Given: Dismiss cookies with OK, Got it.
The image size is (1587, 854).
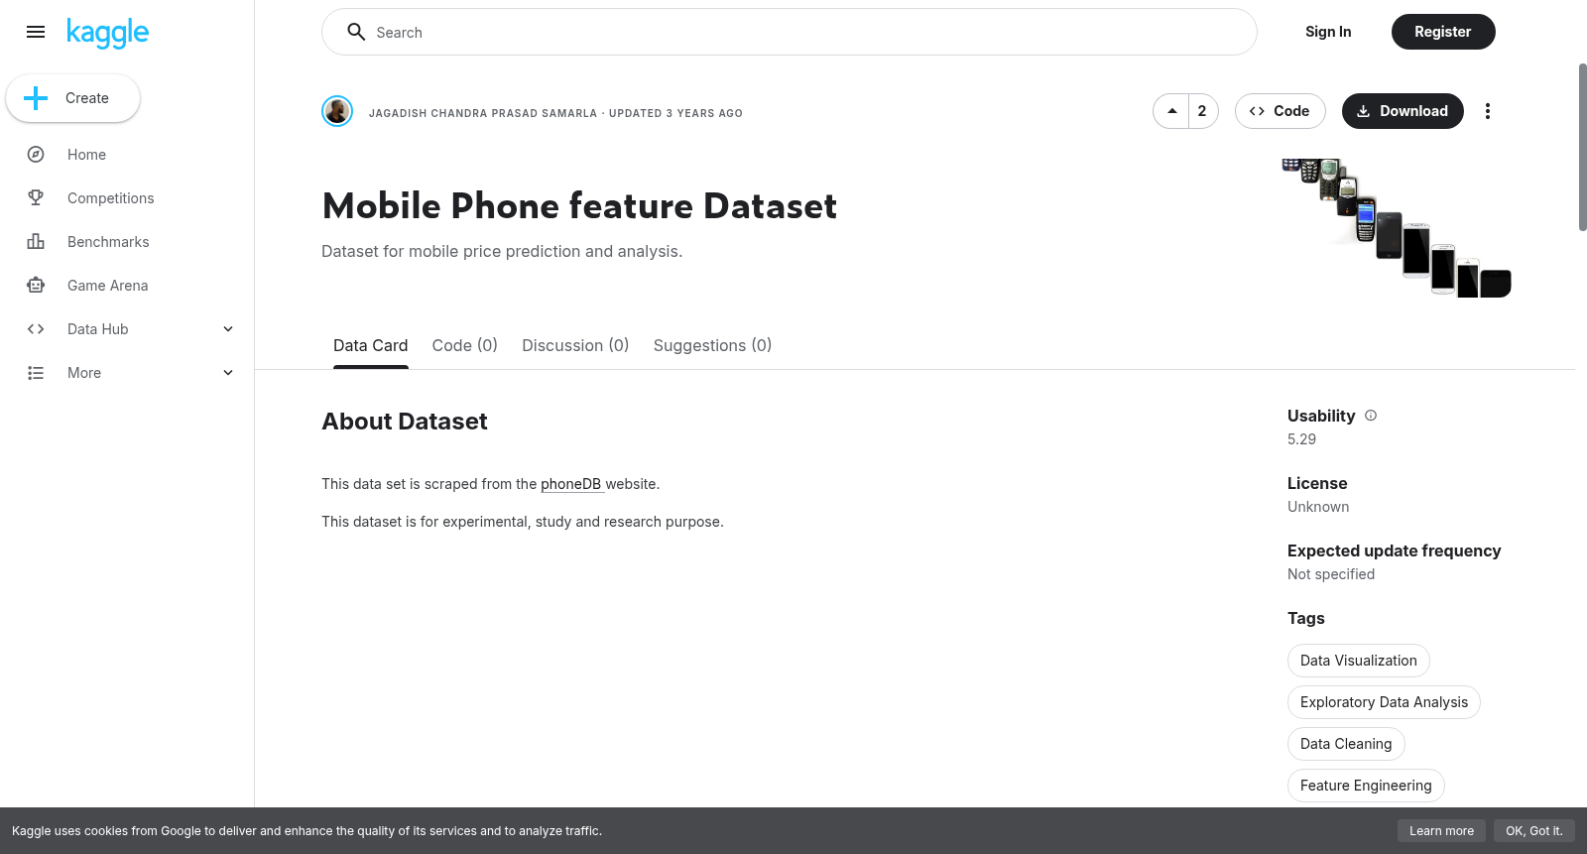Looking at the screenshot, I should click(1533, 831).
